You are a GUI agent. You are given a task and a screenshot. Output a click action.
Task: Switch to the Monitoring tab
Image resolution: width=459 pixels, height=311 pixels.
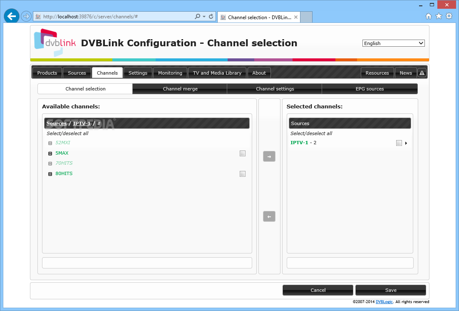[x=170, y=73]
